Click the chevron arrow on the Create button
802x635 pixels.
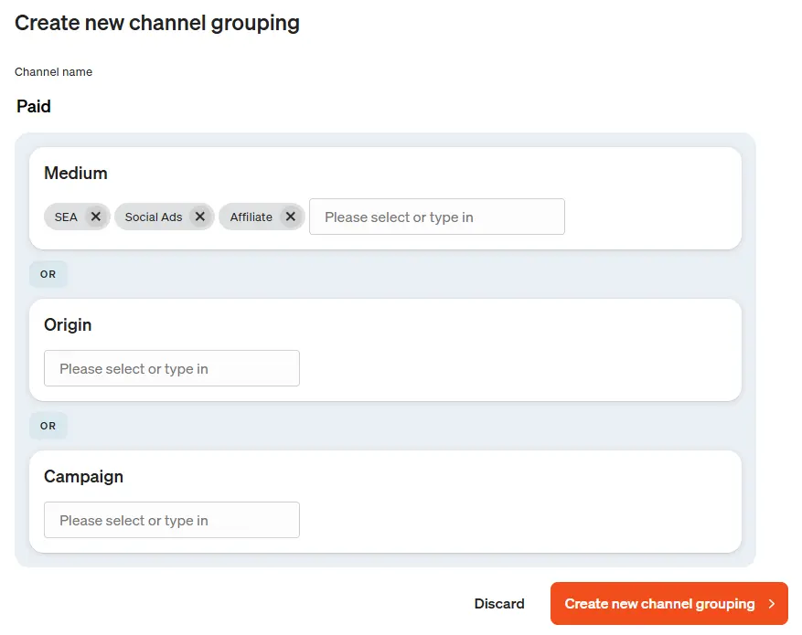(x=772, y=604)
